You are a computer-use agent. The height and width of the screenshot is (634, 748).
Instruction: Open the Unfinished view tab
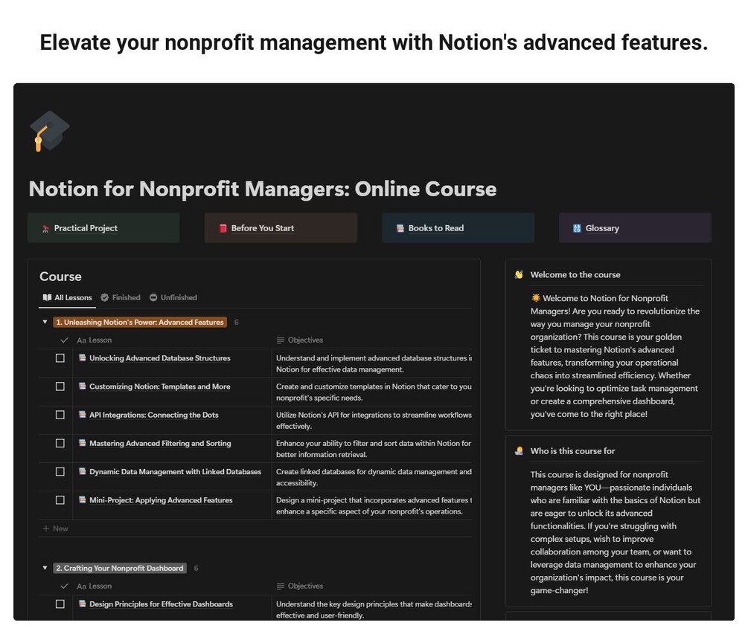[173, 298]
